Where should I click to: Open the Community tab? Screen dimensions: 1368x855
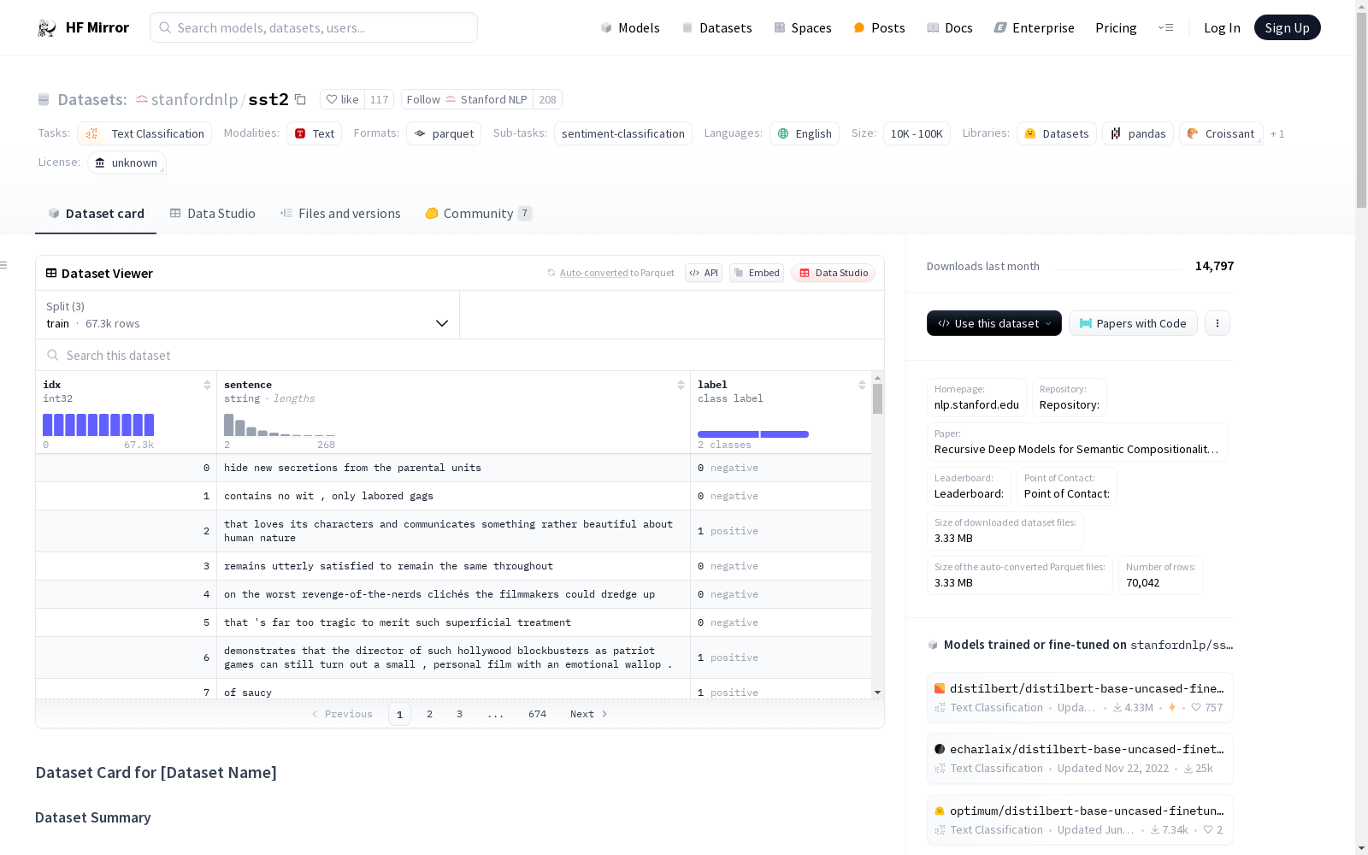coord(478,214)
